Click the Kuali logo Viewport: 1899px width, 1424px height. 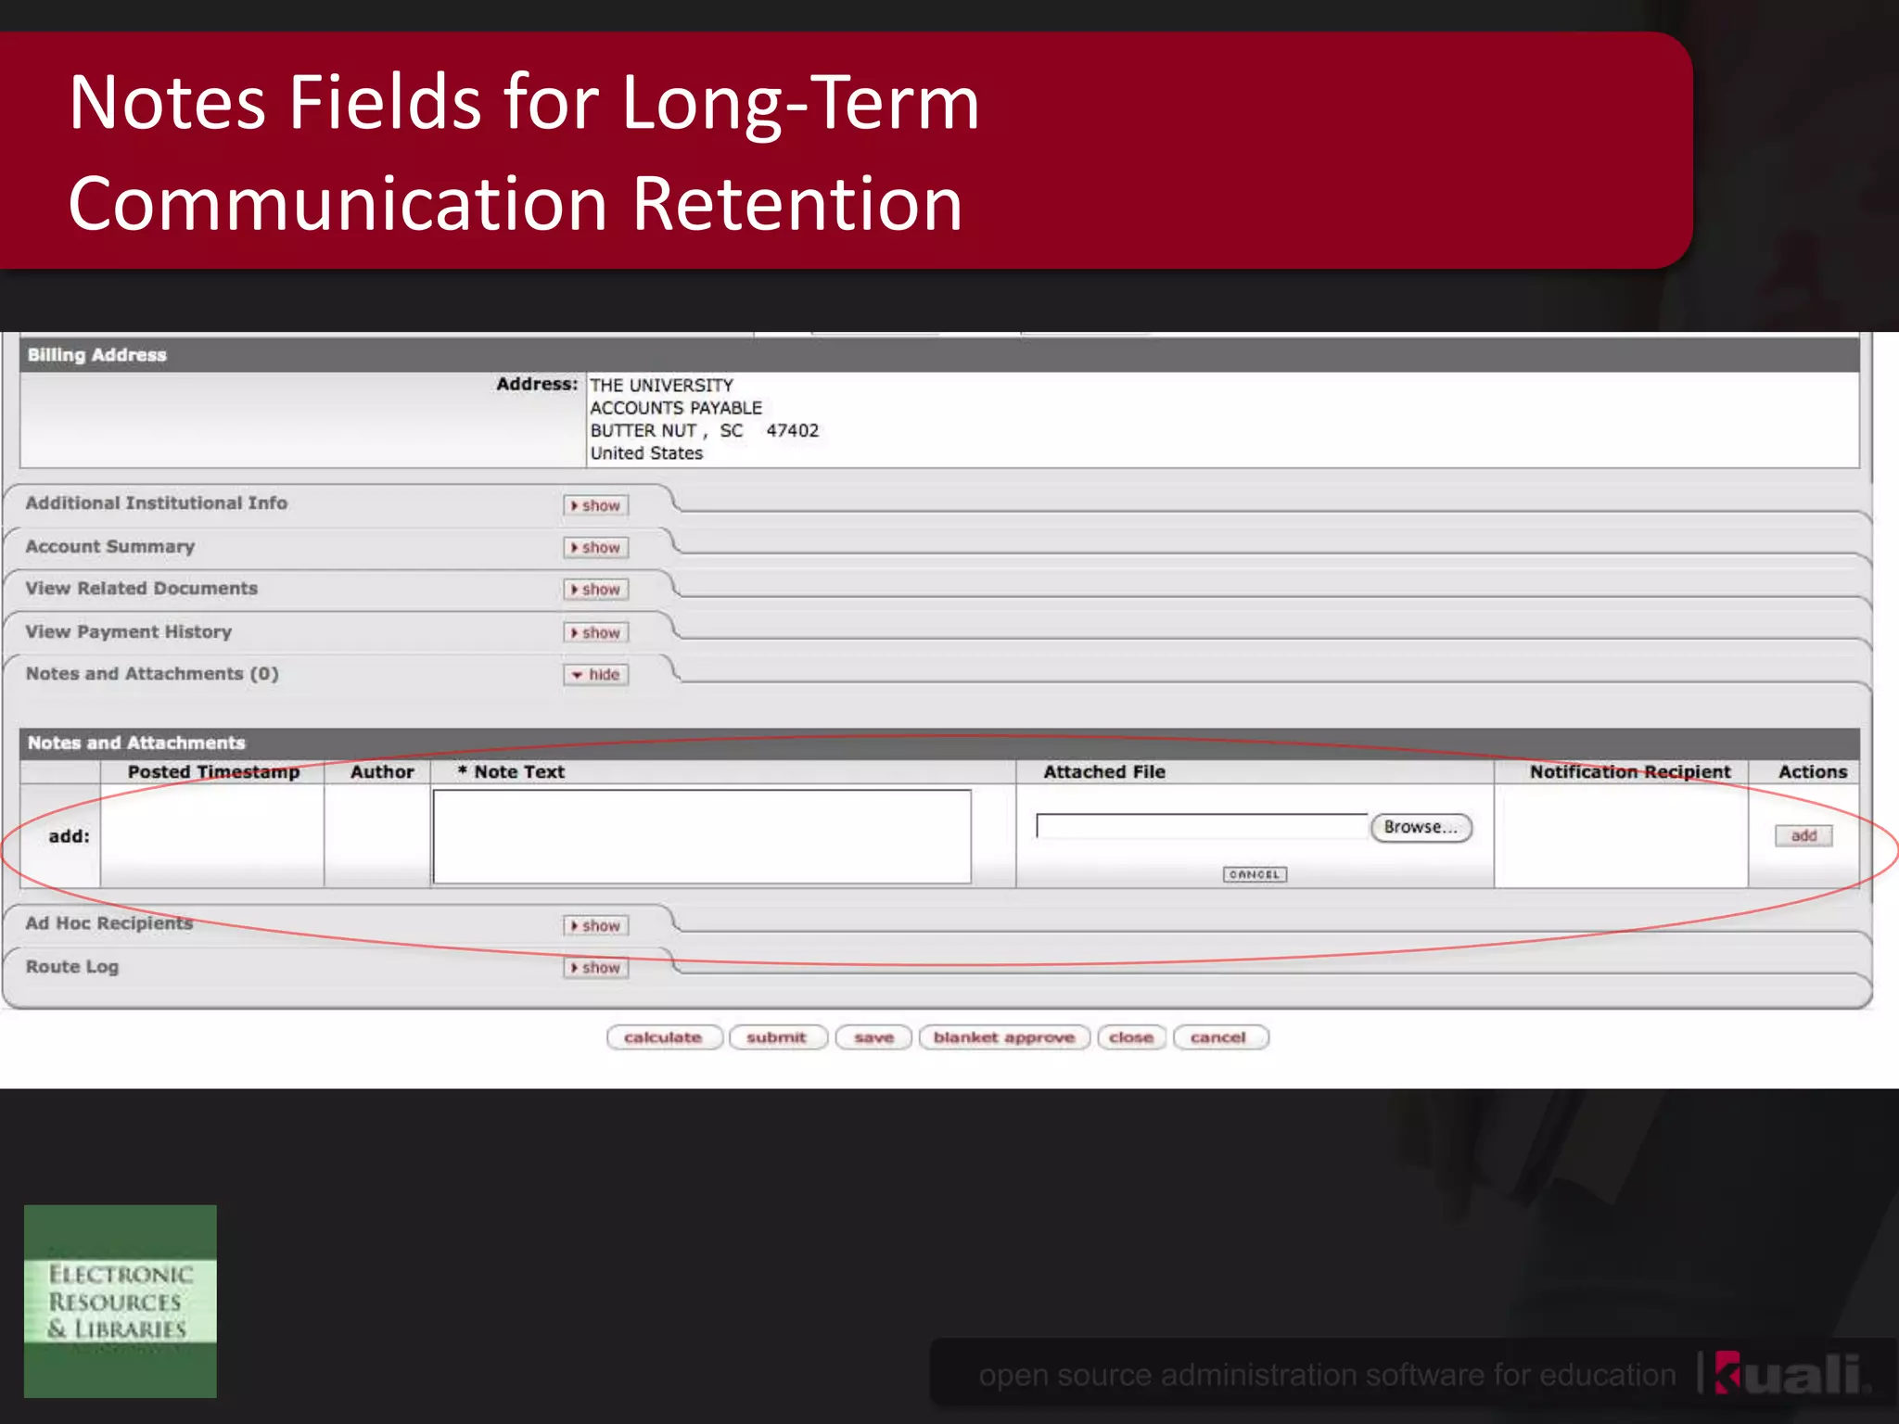tap(1791, 1374)
